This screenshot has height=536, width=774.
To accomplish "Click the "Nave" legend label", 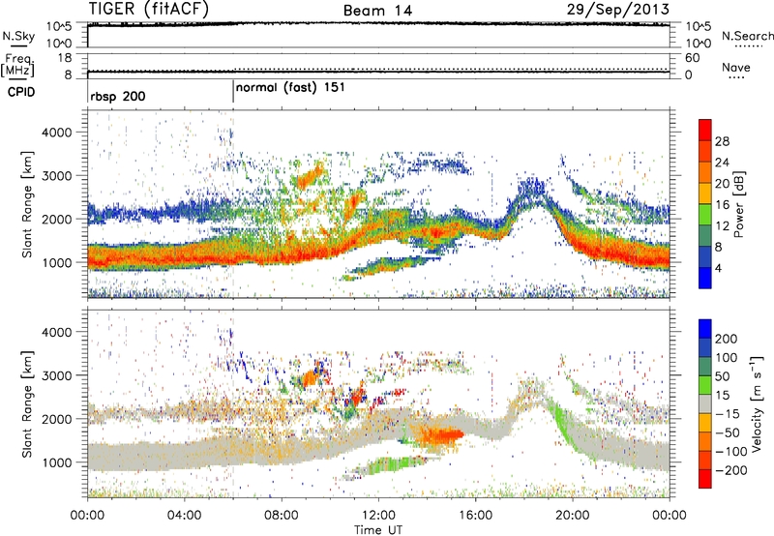I will (x=736, y=67).
